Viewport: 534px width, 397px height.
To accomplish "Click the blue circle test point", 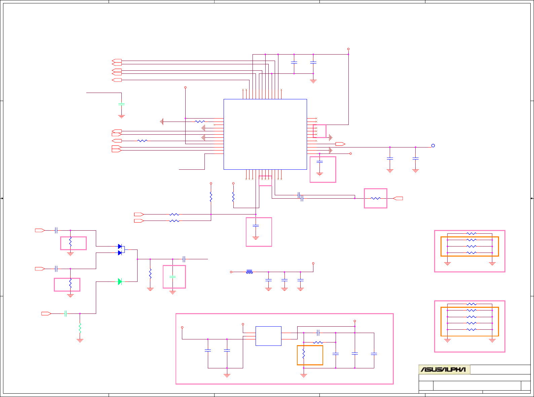I will pyautogui.click(x=433, y=145).
